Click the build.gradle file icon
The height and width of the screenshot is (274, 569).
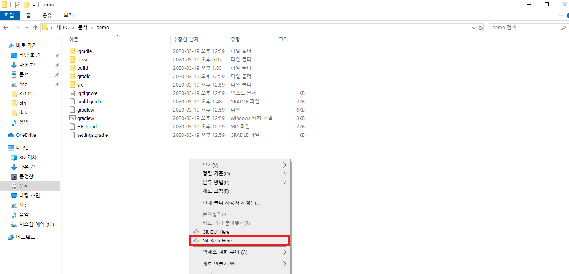click(72, 101)
